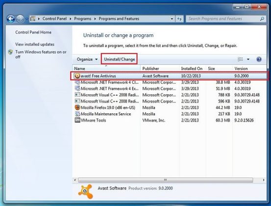
Task: Click the Search Programs and Features field
Action: coord(223,19)
